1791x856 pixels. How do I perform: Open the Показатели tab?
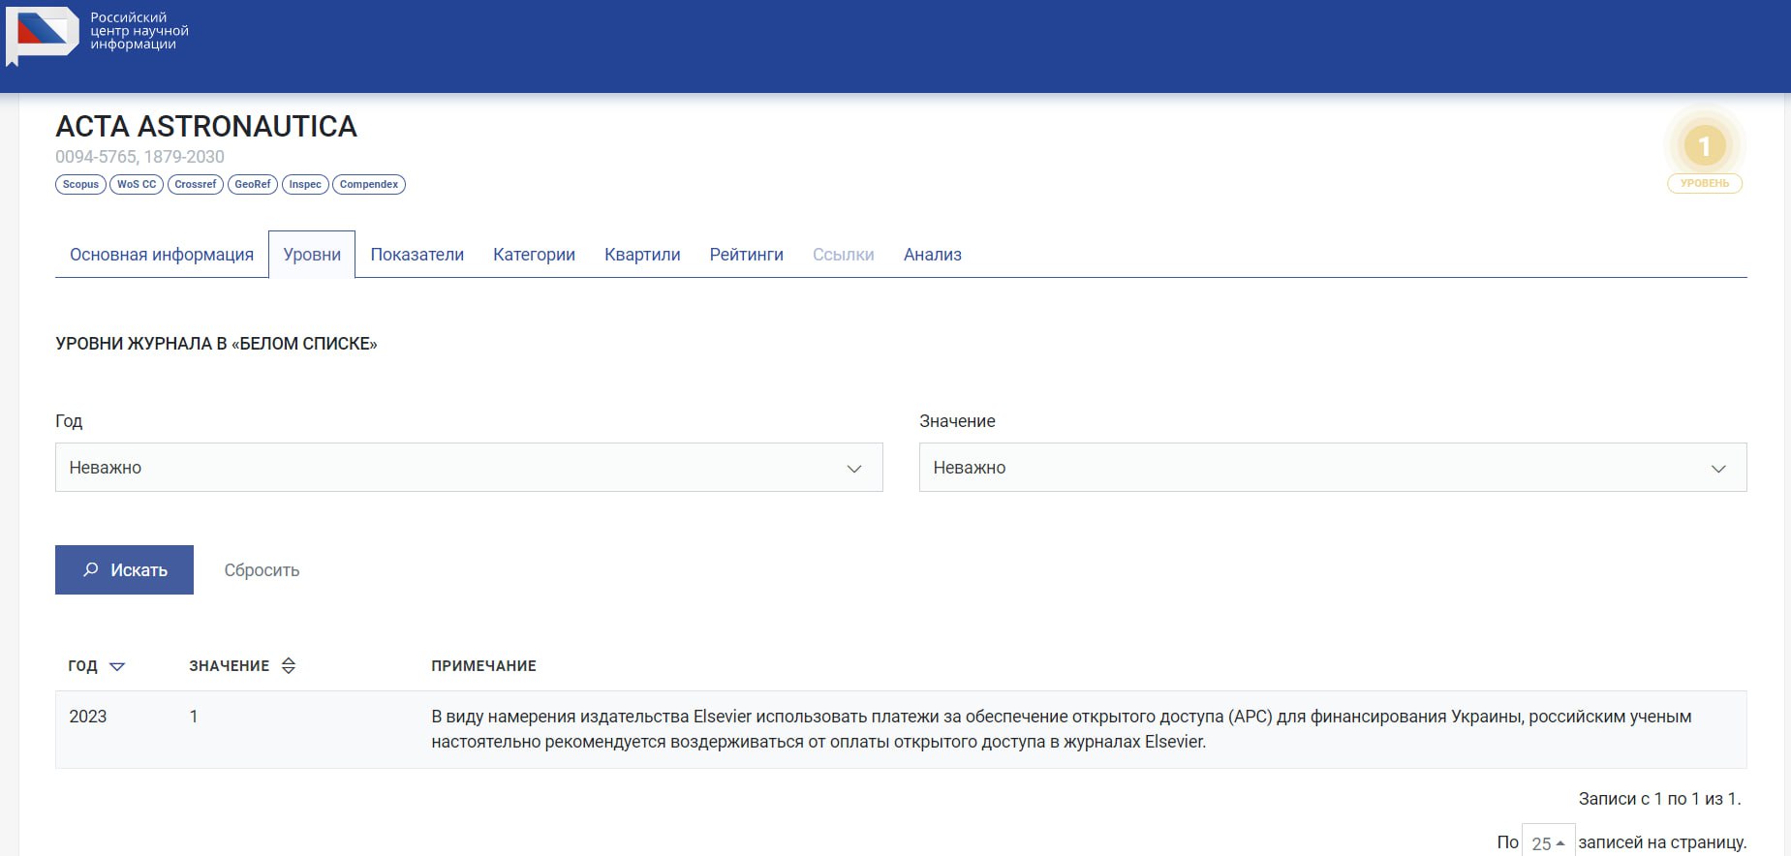[x=417, y=255]
